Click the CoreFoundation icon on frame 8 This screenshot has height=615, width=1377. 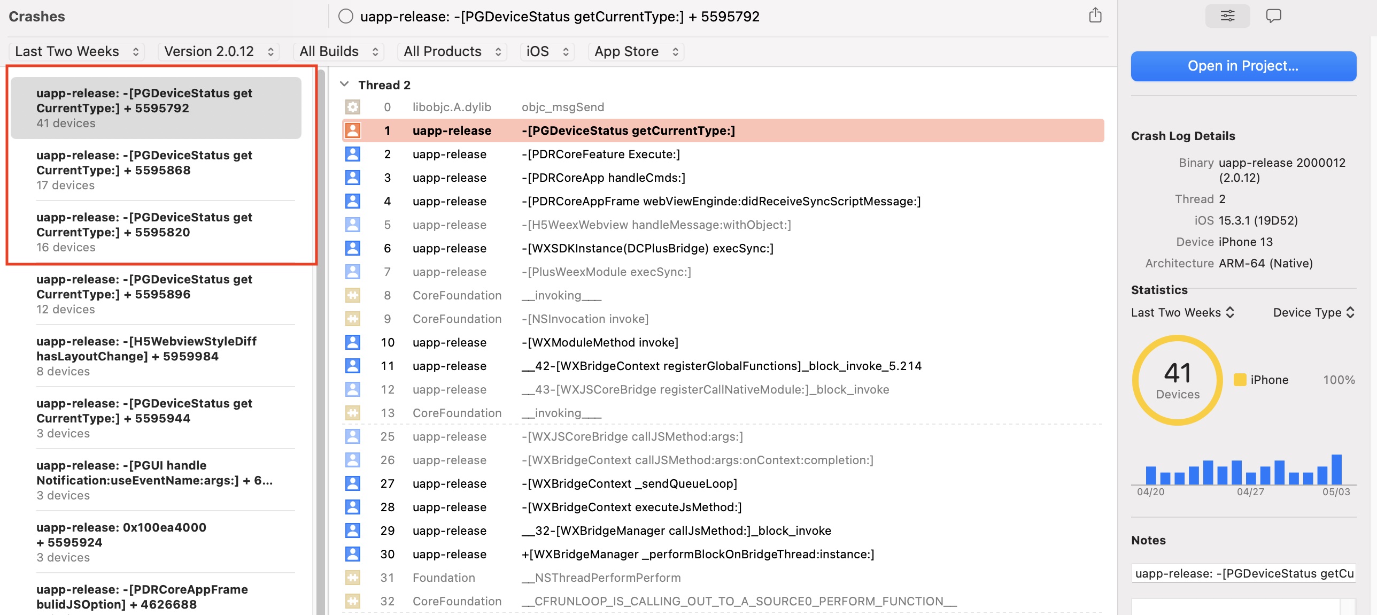[353, 295]
